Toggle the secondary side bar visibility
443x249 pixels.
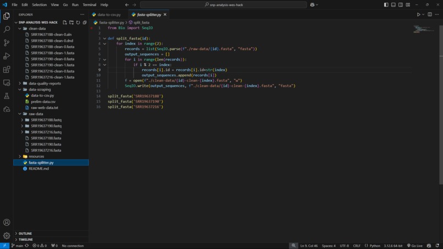click(401, 5)
